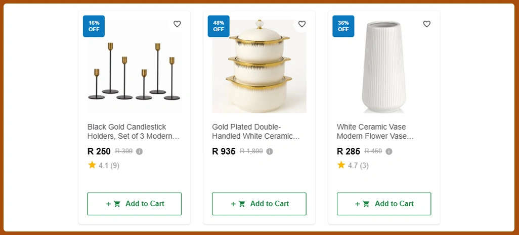Click info icon beside R 300 price
The image size is (519, 235).
click(140, 151)
